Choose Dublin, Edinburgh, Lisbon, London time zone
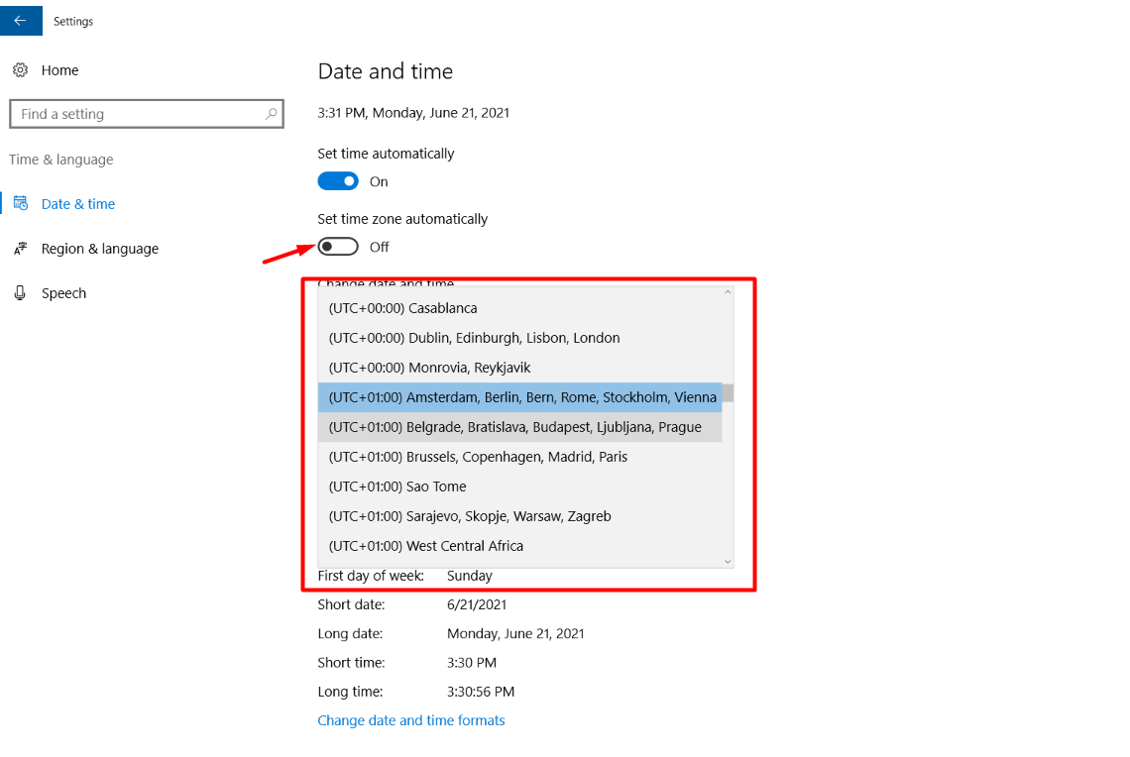Viewport: 1130px width, 757px height. coord(519,338)
